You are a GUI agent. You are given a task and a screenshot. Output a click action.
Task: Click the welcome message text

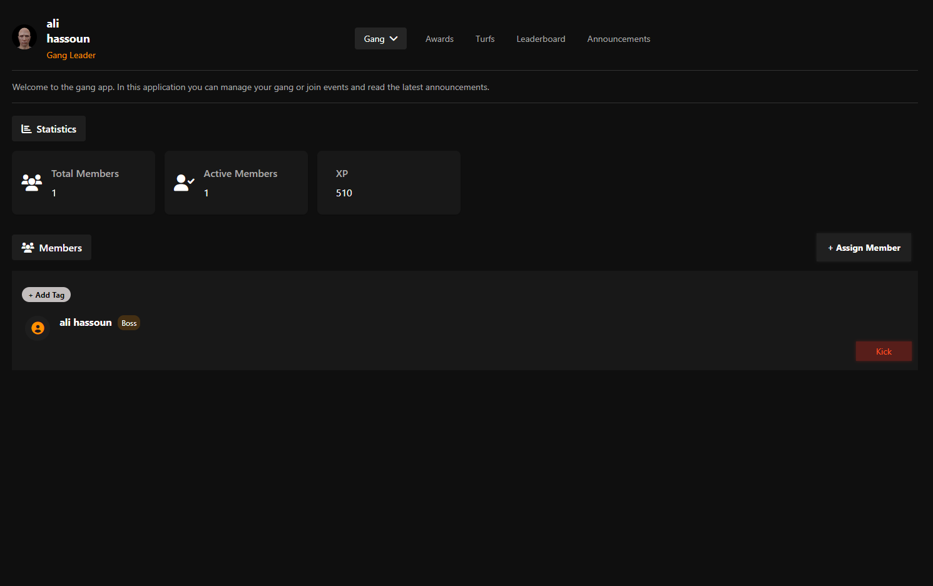(251, 87)
